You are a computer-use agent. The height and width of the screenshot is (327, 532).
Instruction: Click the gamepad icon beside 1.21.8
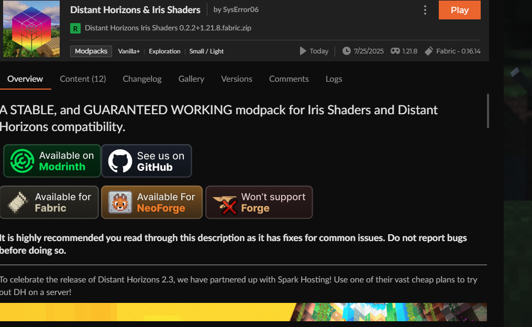[x=395, y=51]
